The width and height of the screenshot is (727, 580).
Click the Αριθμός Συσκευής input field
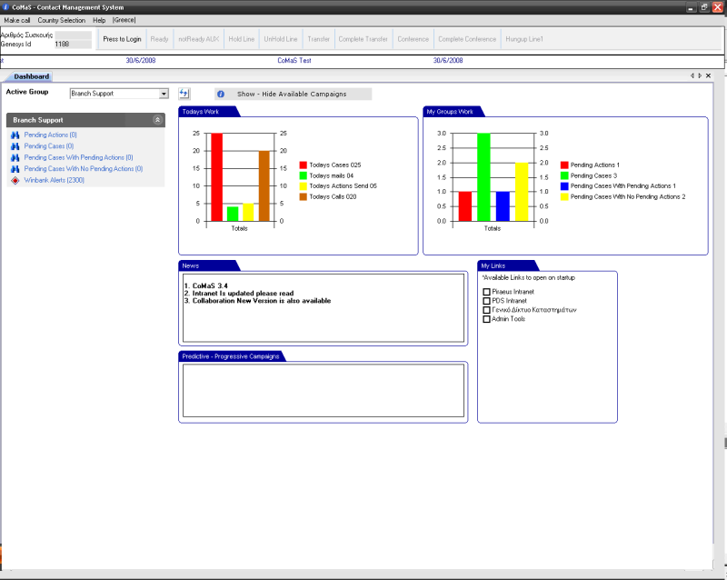[x=73, y=35]
